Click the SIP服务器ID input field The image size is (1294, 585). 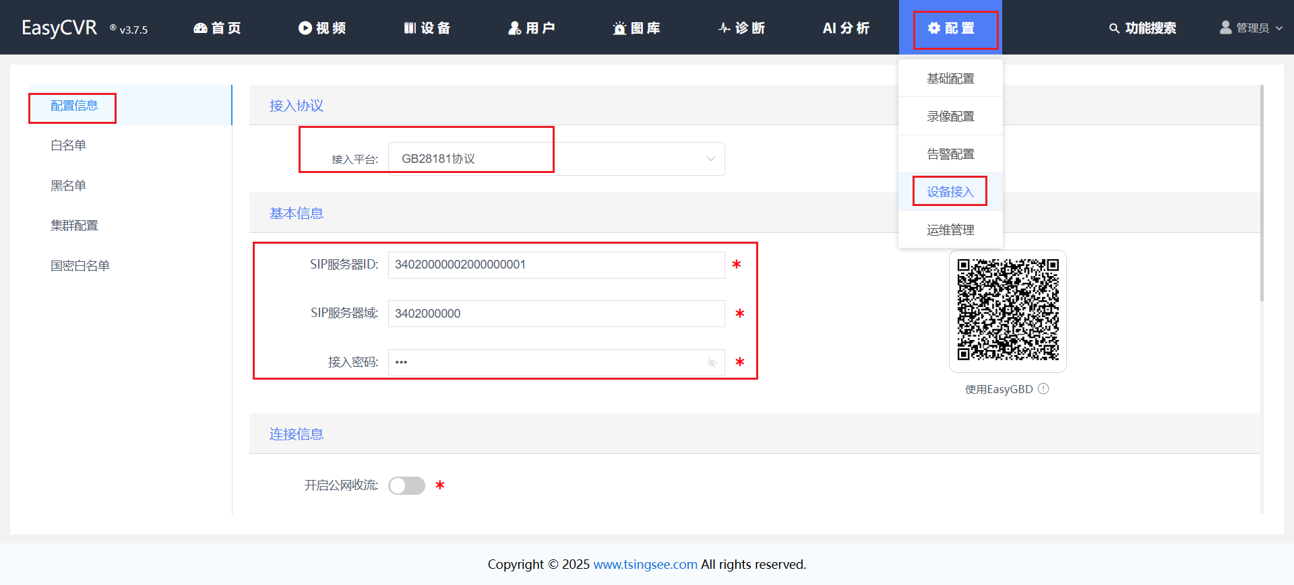coord(556,265)
